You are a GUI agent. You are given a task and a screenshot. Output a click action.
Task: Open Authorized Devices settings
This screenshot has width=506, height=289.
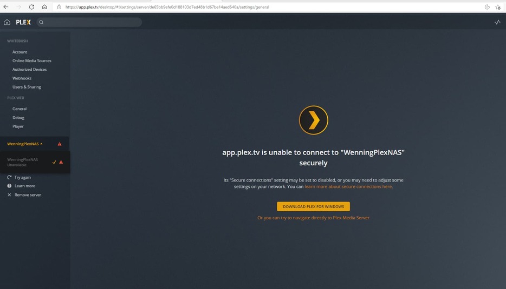[x=29, y=69]
